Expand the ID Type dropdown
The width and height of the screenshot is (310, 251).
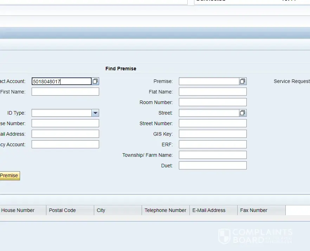pos(95,113)
